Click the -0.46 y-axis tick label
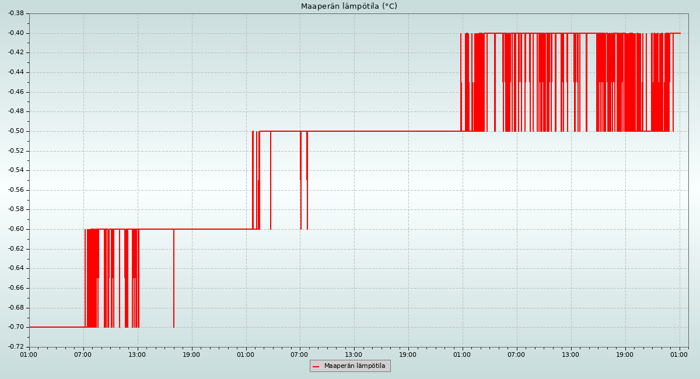This screenshot has height=379, width=700. pos(16,92)
